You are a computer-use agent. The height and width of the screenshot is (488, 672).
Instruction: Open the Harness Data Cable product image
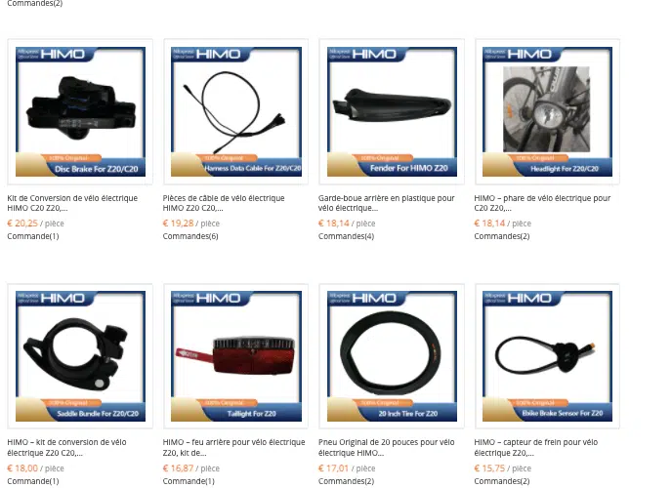[236, 111]
